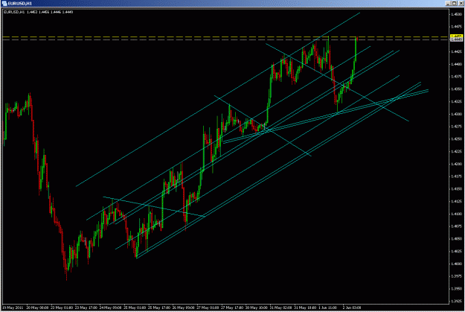Minimize the EURUSD,H1 chart window
This screenshot has height=312, width=465.
[x=448, y=3]
